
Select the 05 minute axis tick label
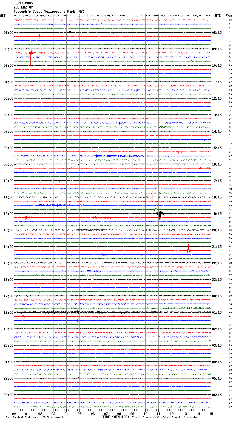coord(79,414)
